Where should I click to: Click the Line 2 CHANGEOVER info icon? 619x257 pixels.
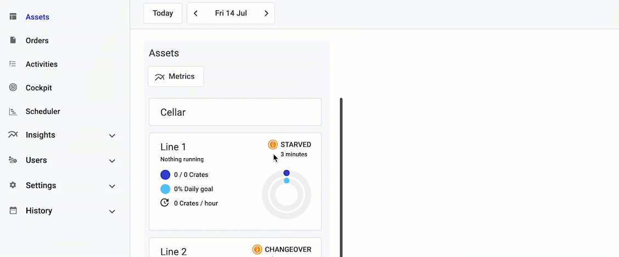257,250
